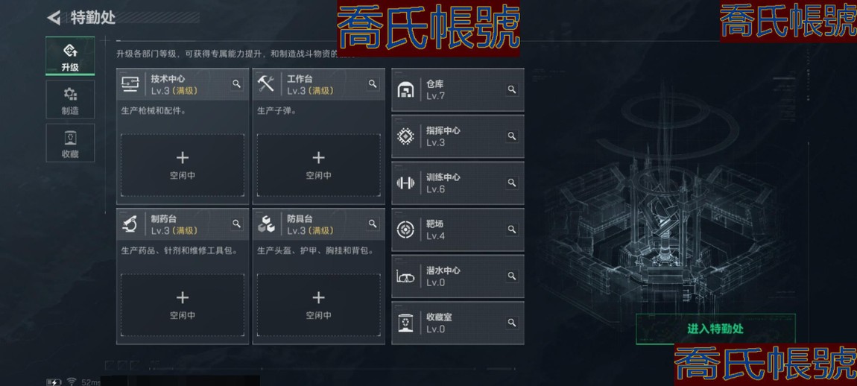
Task: Open the 指挥中心 Lv.3 entry
Action: click(x=458, y=136)
